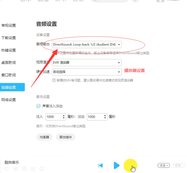Click the 设备设置 section label

(x=43, y=35)
